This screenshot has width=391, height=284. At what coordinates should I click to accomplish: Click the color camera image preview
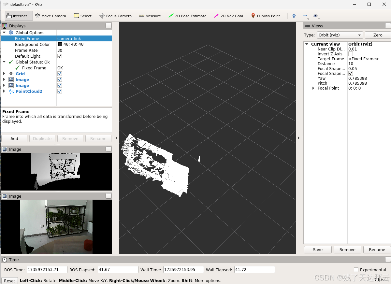pyautogui.click(x=56, y=227)
